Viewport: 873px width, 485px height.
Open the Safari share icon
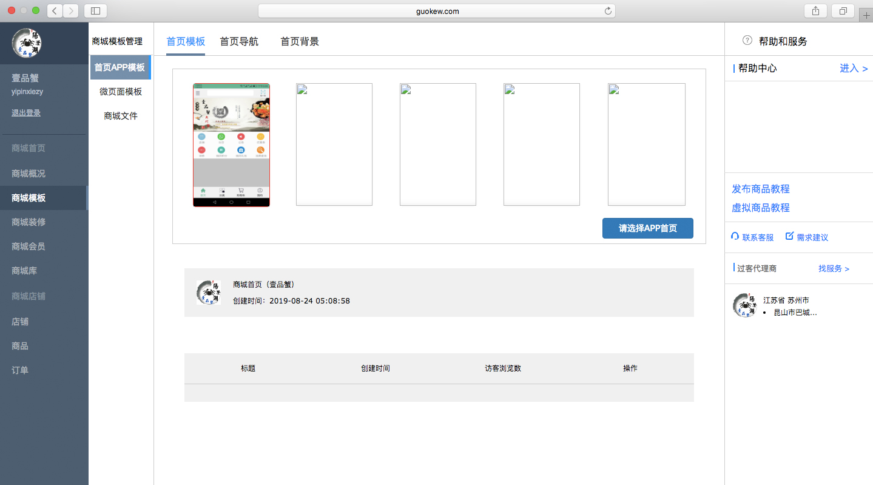(x=815, y=10)
